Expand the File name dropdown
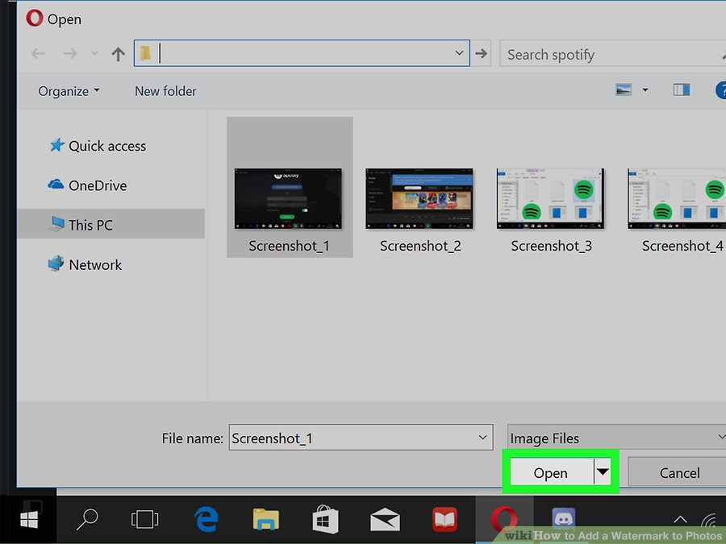726x544 pixels. 482,437
